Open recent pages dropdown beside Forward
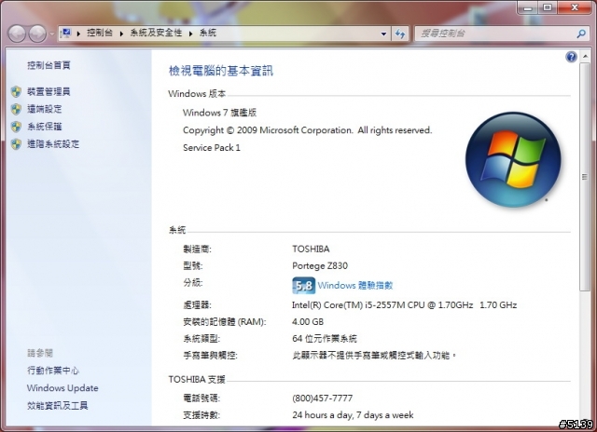 pyautogui.click(x=52, y=34)
